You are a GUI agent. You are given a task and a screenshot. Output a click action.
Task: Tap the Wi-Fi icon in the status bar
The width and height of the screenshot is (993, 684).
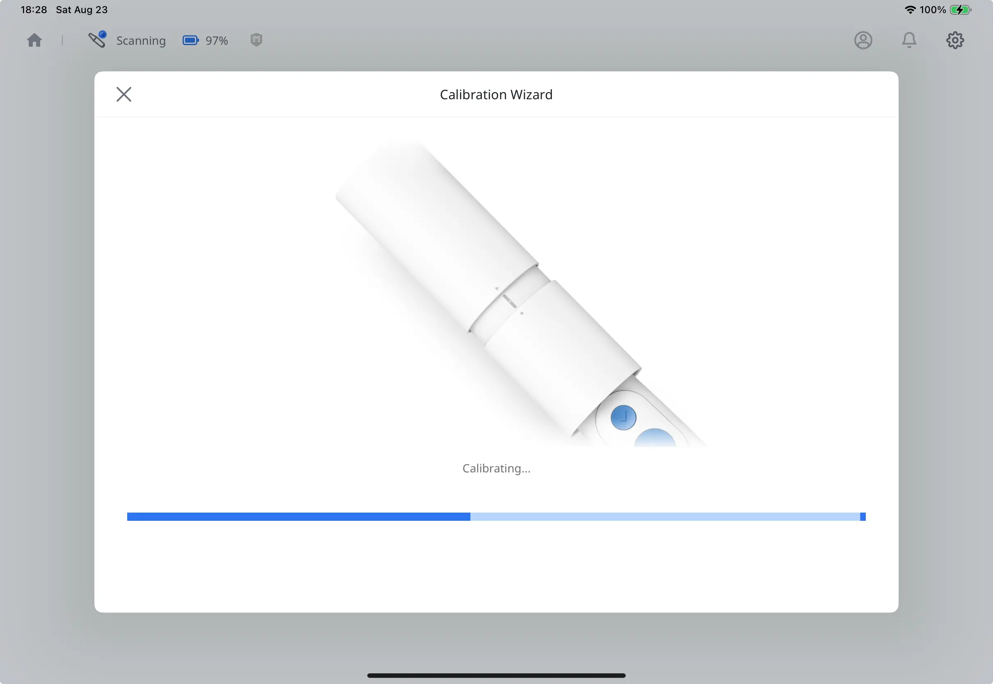click(911, 9)
